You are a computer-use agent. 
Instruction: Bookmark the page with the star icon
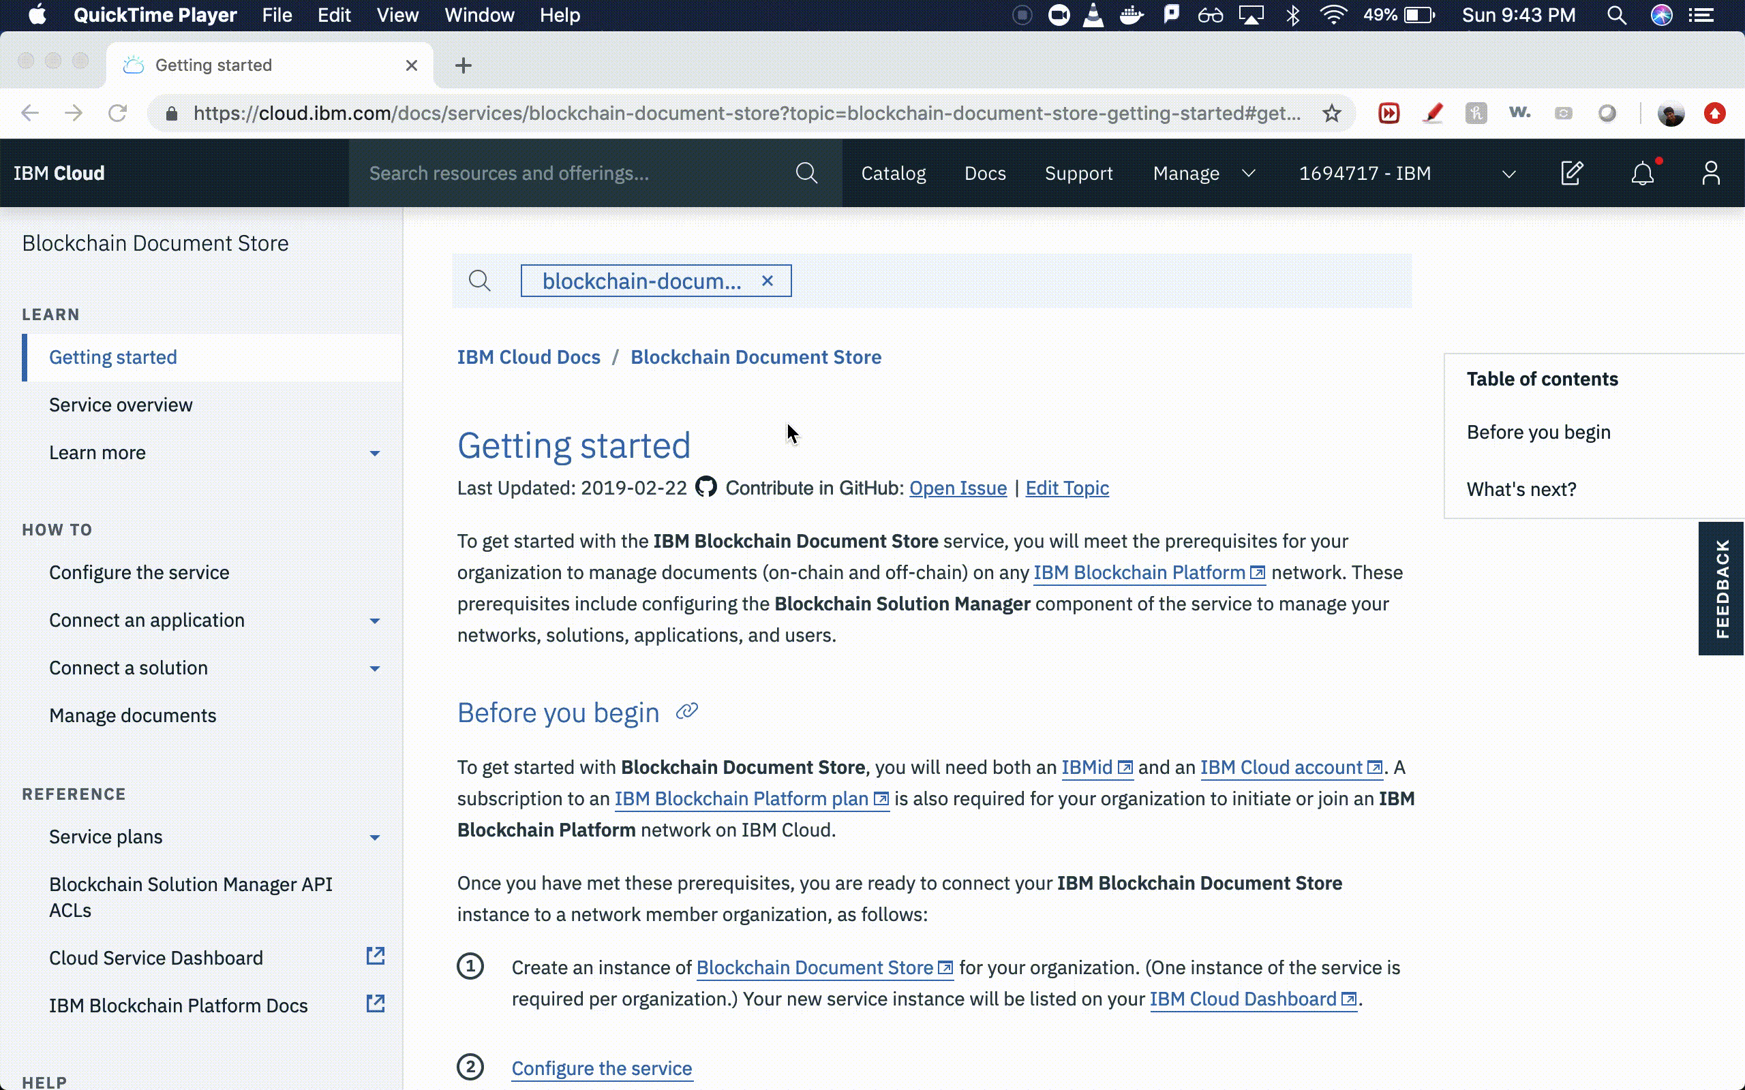1331,113
